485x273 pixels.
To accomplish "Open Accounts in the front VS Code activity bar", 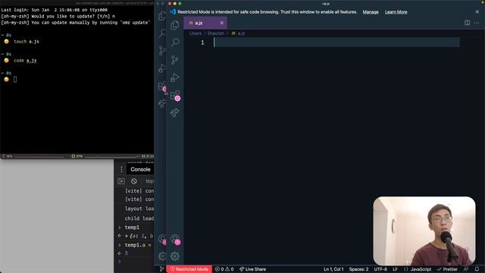I will pyautogui.click(x=175, y=240).
